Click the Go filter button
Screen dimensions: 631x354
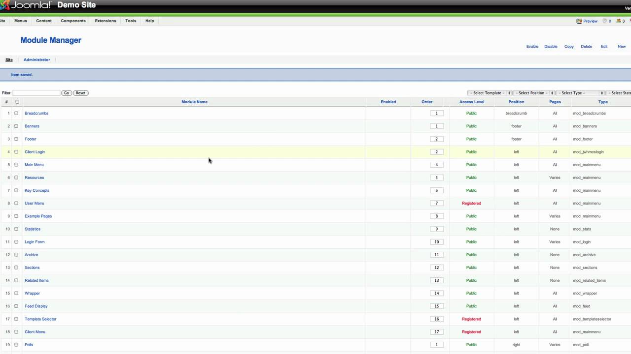pyautogui.click(x=67, y=93)
